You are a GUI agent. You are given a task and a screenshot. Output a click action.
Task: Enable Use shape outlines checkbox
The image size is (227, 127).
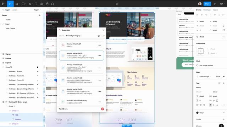[x=197, y=65]
